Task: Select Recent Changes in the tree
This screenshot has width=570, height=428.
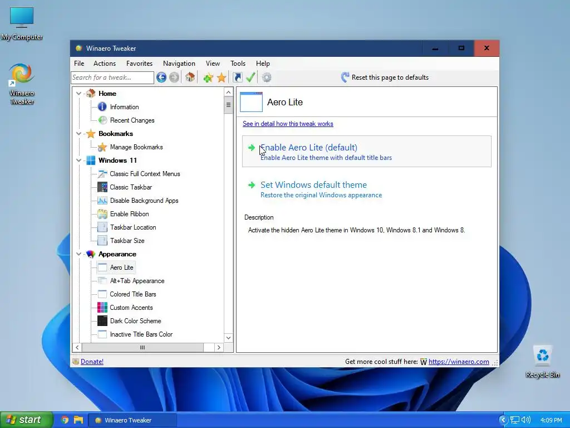Action: 132,120
